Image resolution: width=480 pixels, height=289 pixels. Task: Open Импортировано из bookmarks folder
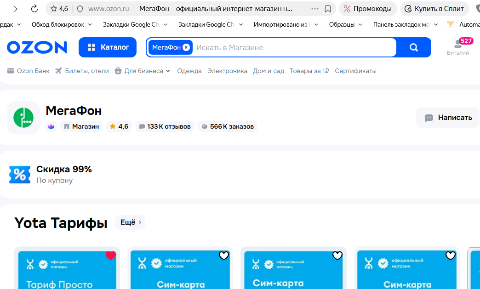tap(286, 24)
